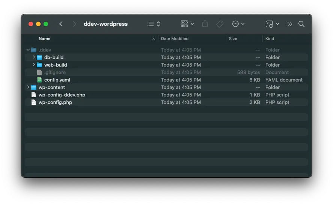Sort by the Size column header
The height and width of the screenshot is (205, 333).
[233, 39]
